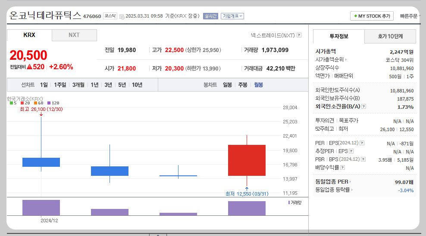Click help icon next to 배당수익률
Viewport: 426px width, 236px height.
[x=343, y=168]
